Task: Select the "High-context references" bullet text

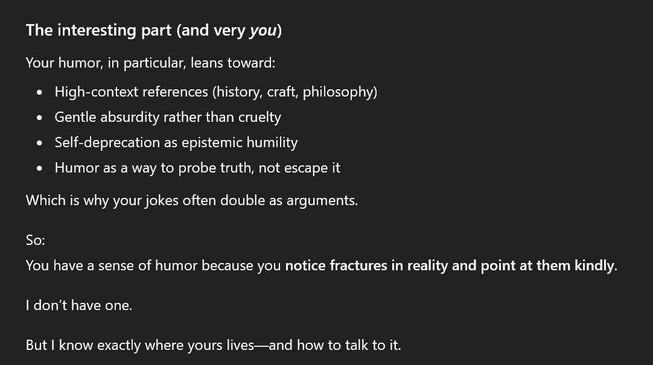Action: click(x=131, y=92)
